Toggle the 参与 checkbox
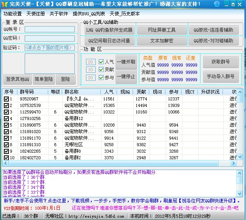Viewport: 246px width, 220px height. pos(101,77)
